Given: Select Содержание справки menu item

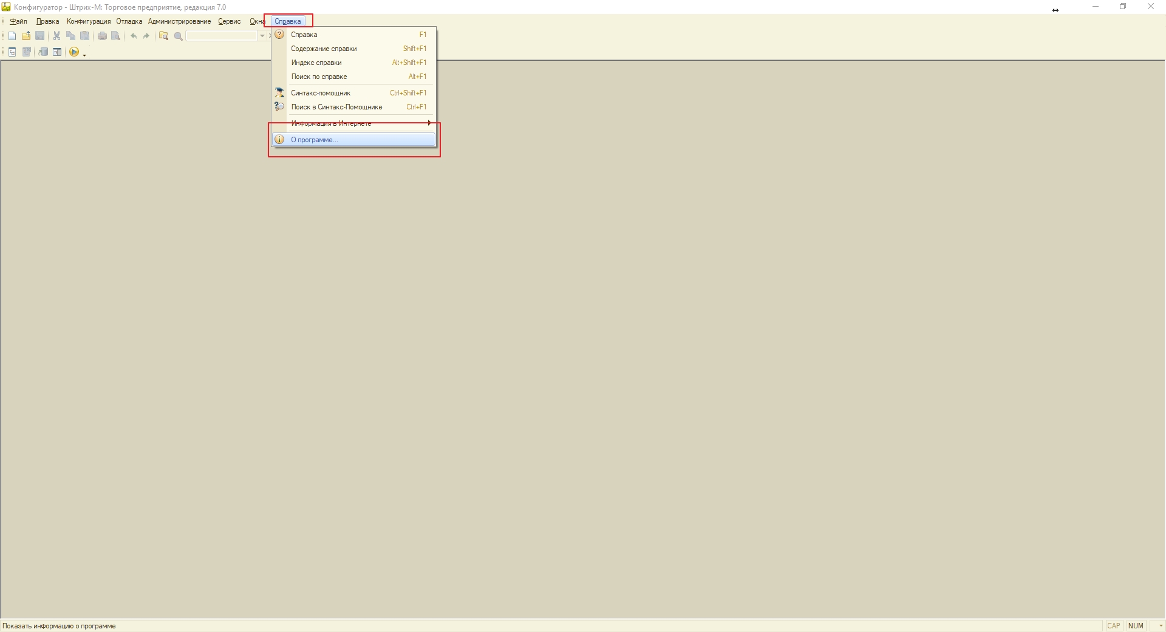Looking at the screenshot, I should (x=324, y=49).
